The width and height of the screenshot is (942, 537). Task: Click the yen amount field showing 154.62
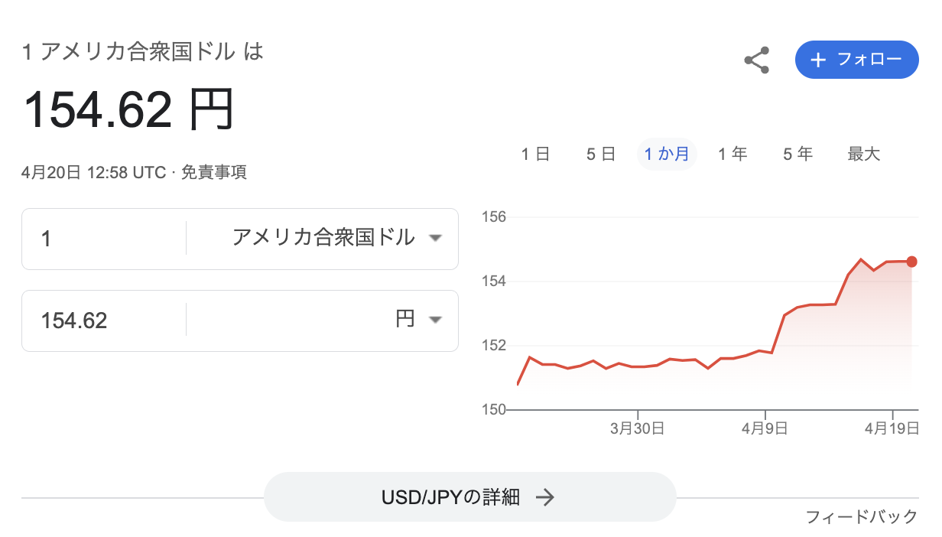pyautogui.click(x=104, y=320)
